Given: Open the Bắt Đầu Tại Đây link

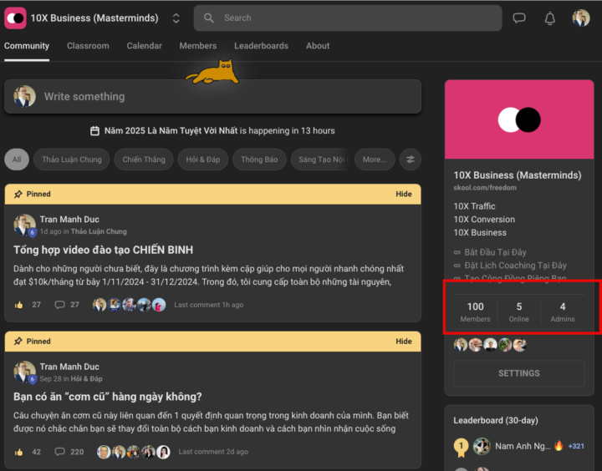Looking at the screenshot, I should pos(495,252).
